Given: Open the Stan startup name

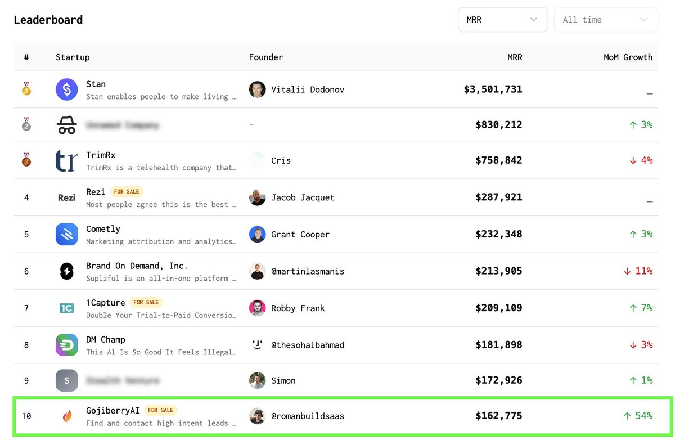Looking at the screenshot, I should 96,84.
